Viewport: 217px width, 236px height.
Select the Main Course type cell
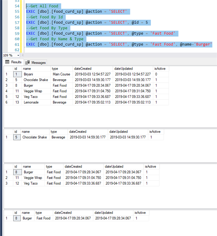(x=62, y=74)
